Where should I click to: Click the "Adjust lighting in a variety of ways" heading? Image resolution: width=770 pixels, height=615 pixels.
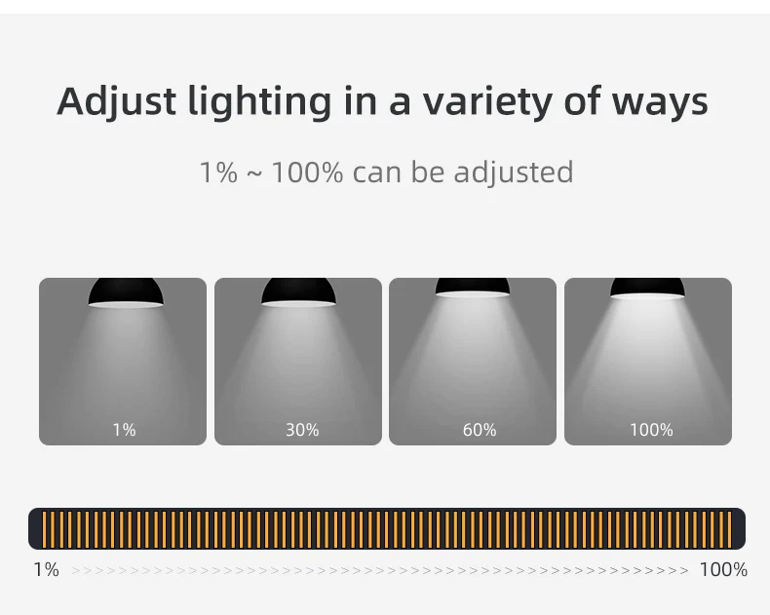coord(382,101)
